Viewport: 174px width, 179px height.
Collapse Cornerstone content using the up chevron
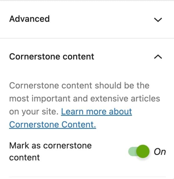(158, 57)
